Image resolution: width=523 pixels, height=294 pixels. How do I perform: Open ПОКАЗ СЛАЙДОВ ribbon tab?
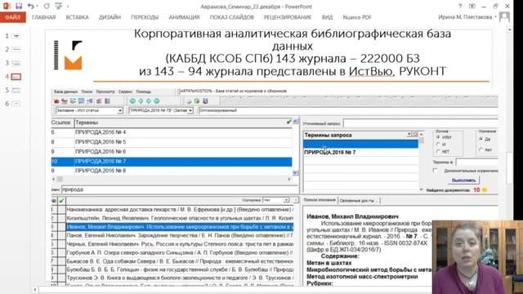(231, 17)
